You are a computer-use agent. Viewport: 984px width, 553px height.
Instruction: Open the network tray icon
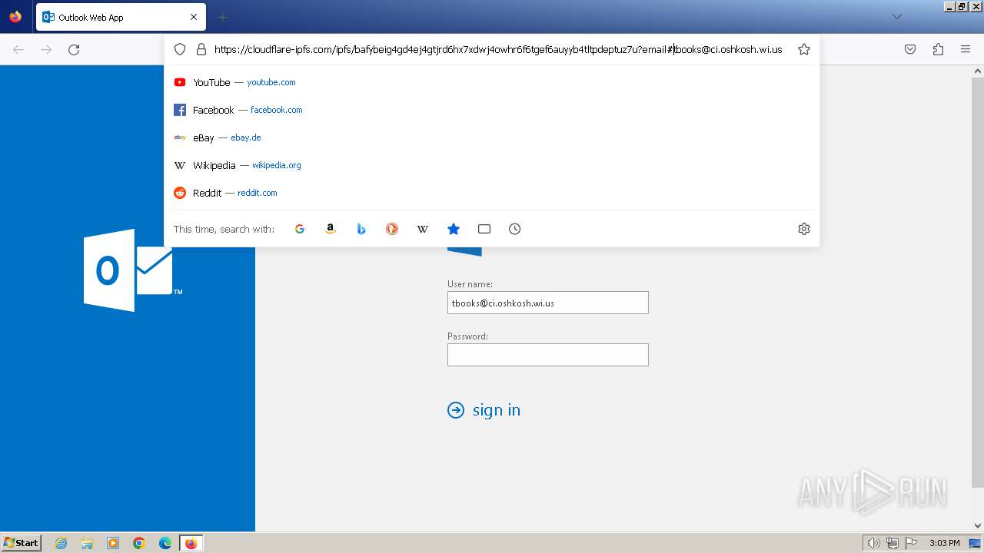[892, 543]
